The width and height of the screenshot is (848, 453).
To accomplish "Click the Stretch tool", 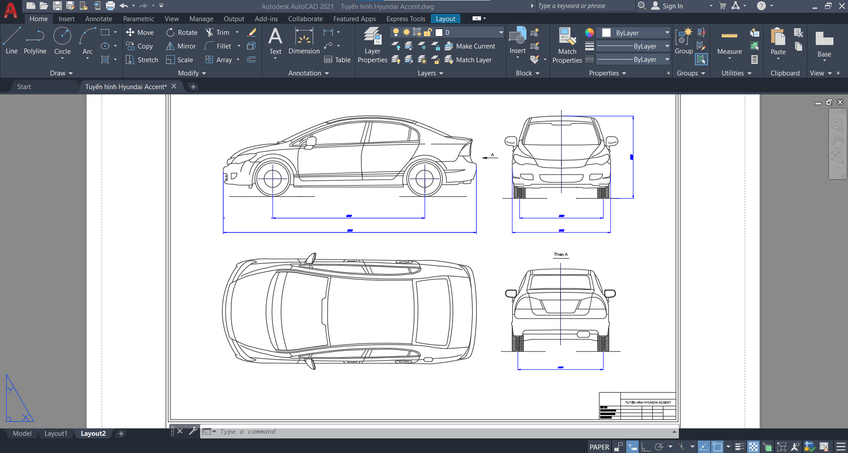I will tap(142, 60).
